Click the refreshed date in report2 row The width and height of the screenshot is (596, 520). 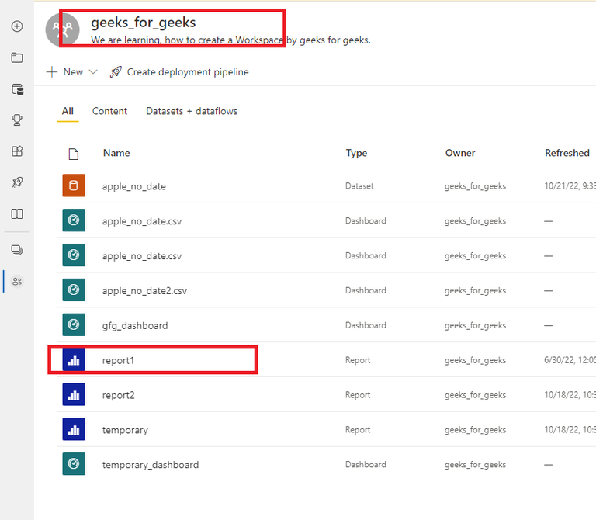pos(570,395)
